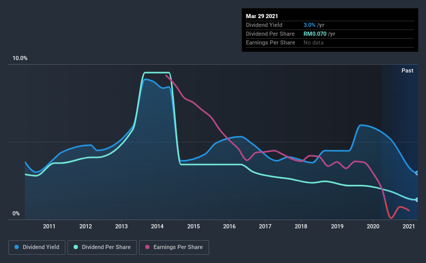
Task: Click the No data earnings value
Action: tap(313, 42)
